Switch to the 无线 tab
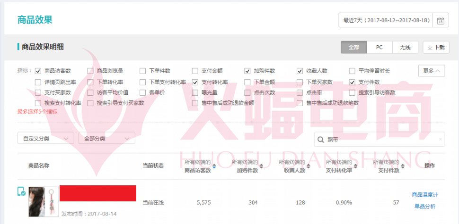 click(405, 47)
